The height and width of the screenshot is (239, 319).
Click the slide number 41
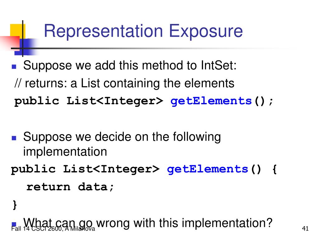click(x=305, y=229)
